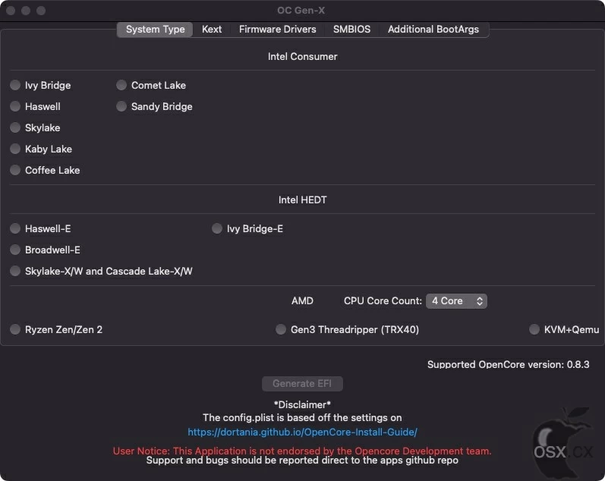Choose Haswell as the system type
The height and width of the screenshot is (481, 605).
[15, 106]
